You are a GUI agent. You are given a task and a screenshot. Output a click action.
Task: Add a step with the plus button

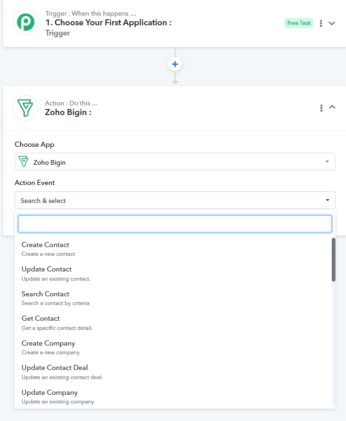click(x=175, y=64)
